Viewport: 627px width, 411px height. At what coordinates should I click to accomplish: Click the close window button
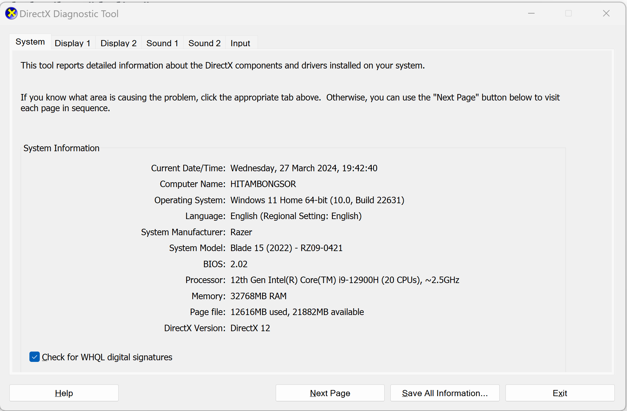point(606,13)
